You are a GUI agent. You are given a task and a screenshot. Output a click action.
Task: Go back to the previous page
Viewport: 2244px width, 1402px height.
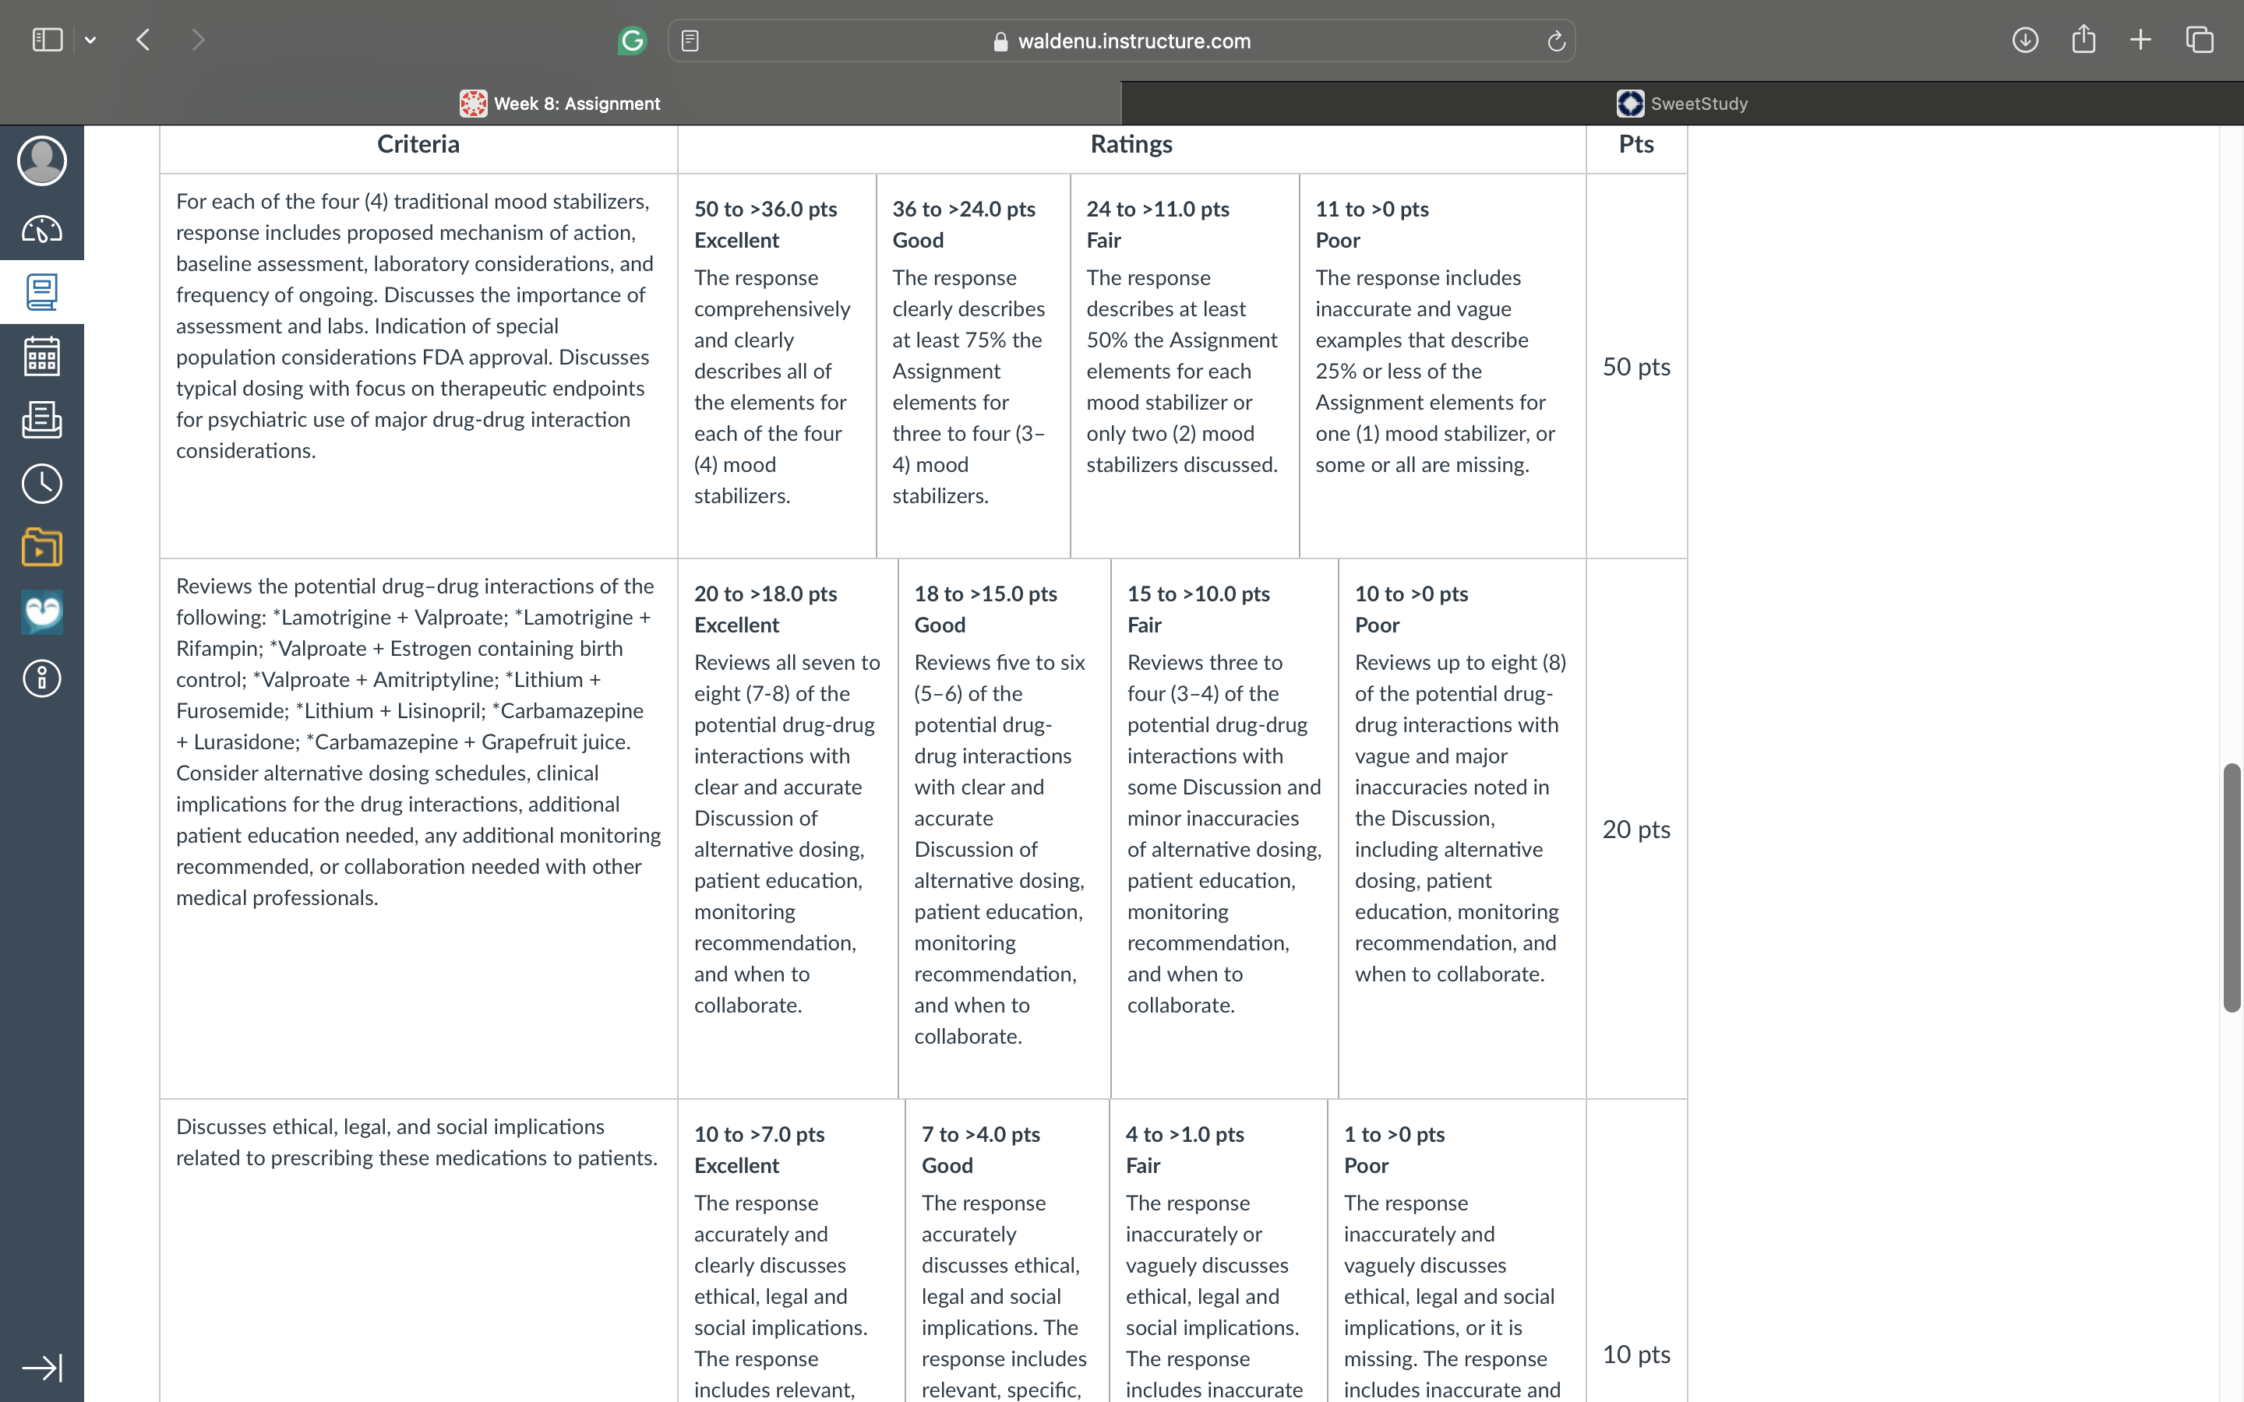[x=143, y=40]
